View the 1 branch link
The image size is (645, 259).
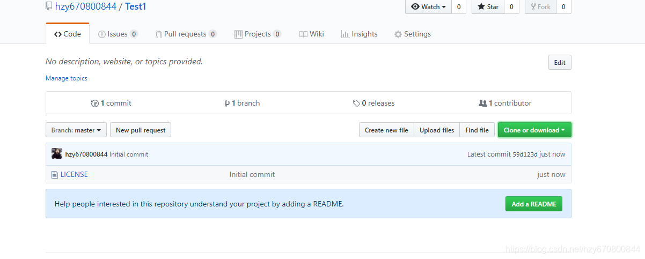[242, 103]
